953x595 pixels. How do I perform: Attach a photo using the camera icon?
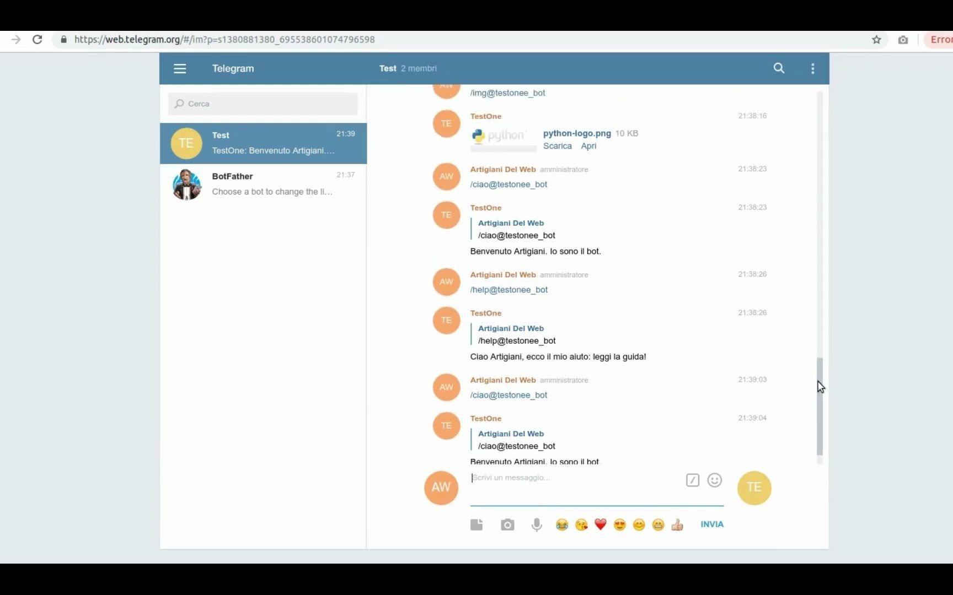(x=507, y=524)
